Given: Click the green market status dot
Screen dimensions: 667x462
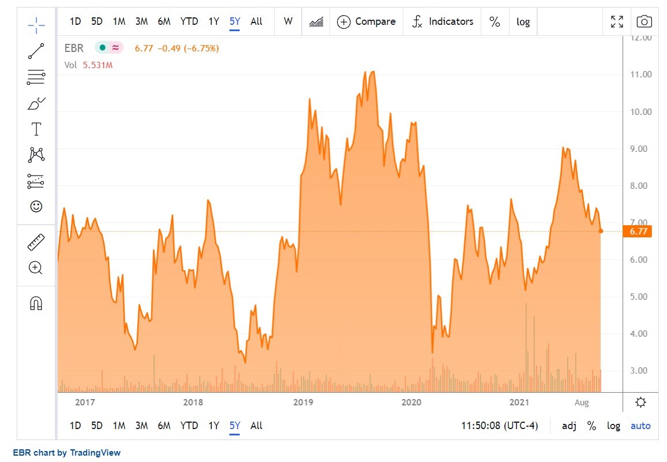Looking at the screenshot, I should point(102,48).
